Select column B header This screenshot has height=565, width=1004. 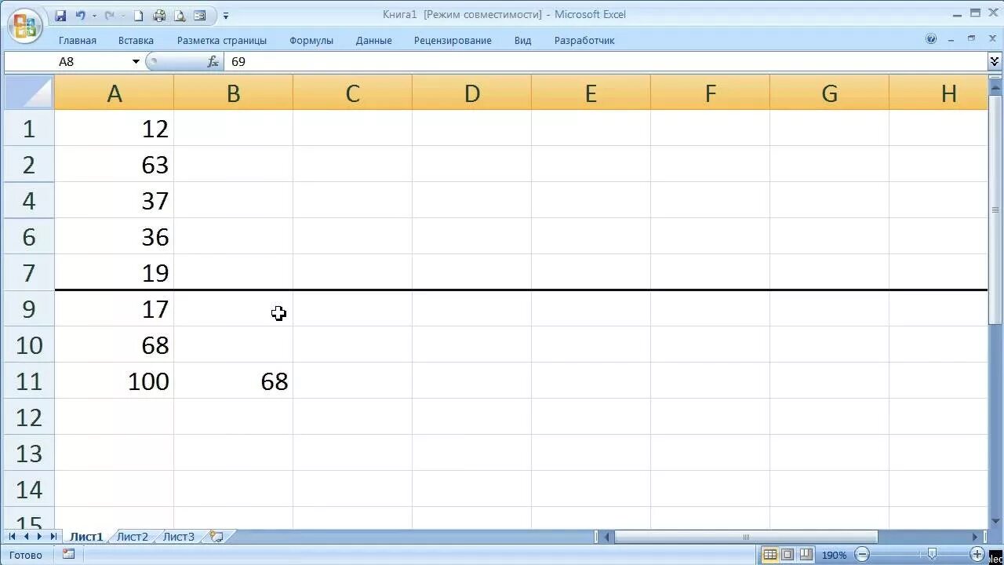[234, 93]
